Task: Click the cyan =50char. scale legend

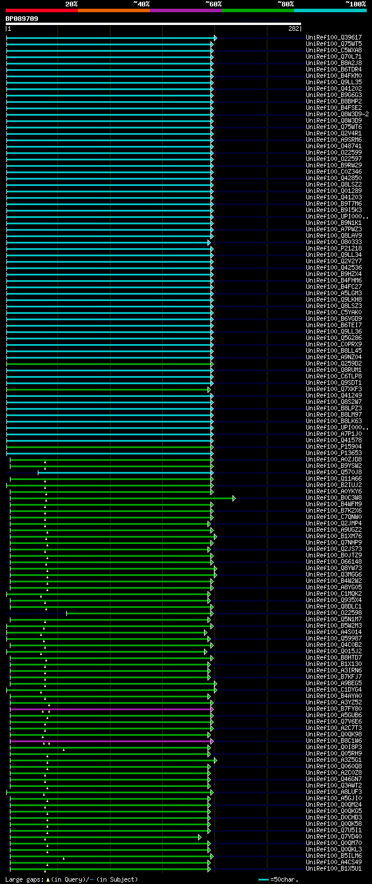Action: pyautogui.click(x=278, y=879)
